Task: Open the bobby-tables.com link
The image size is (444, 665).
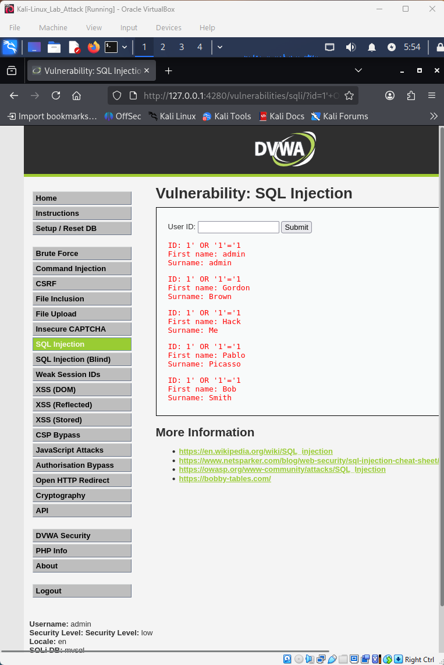Action: click(x=225, y=478)
